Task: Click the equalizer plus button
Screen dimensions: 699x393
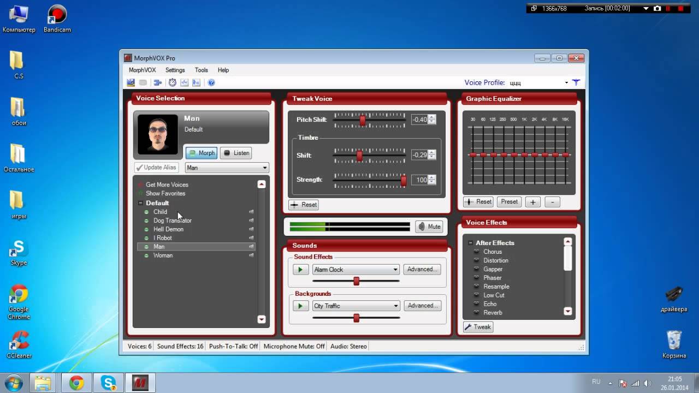Action: [x=533, y=202]
